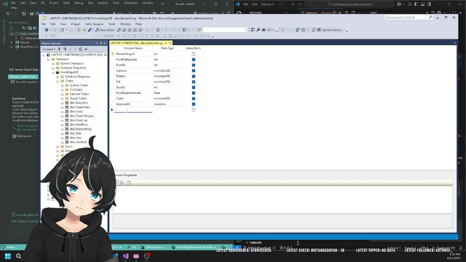This screenshot has width=466, height=262.
Task: Click the Connect Object Explorer plug icon
Action: 59,49
